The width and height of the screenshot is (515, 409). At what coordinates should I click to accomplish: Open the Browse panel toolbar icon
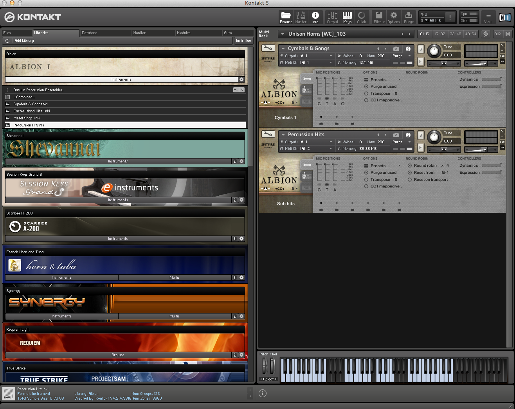pos(286,17)
